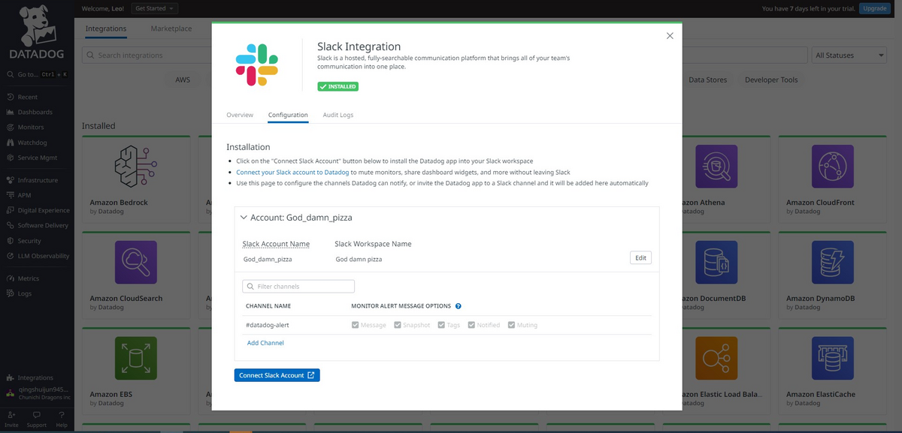Collapse the Account: God_damn_pizza section

[244, 218]
